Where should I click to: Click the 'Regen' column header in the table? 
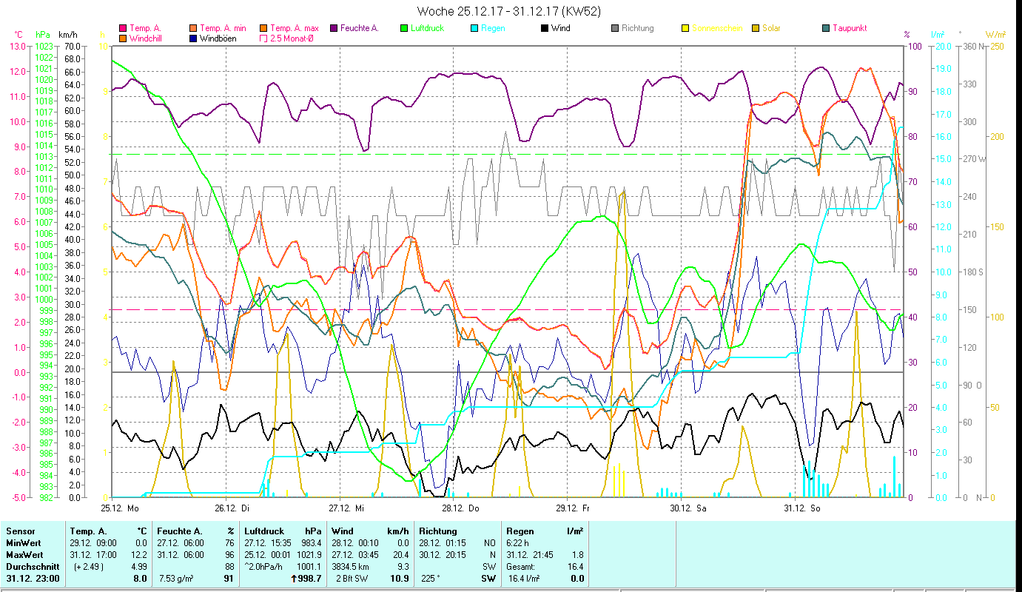520,531
